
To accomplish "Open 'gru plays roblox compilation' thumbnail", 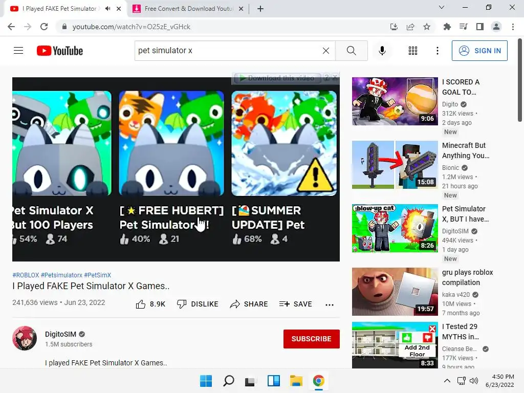I will tap(395, 292).
